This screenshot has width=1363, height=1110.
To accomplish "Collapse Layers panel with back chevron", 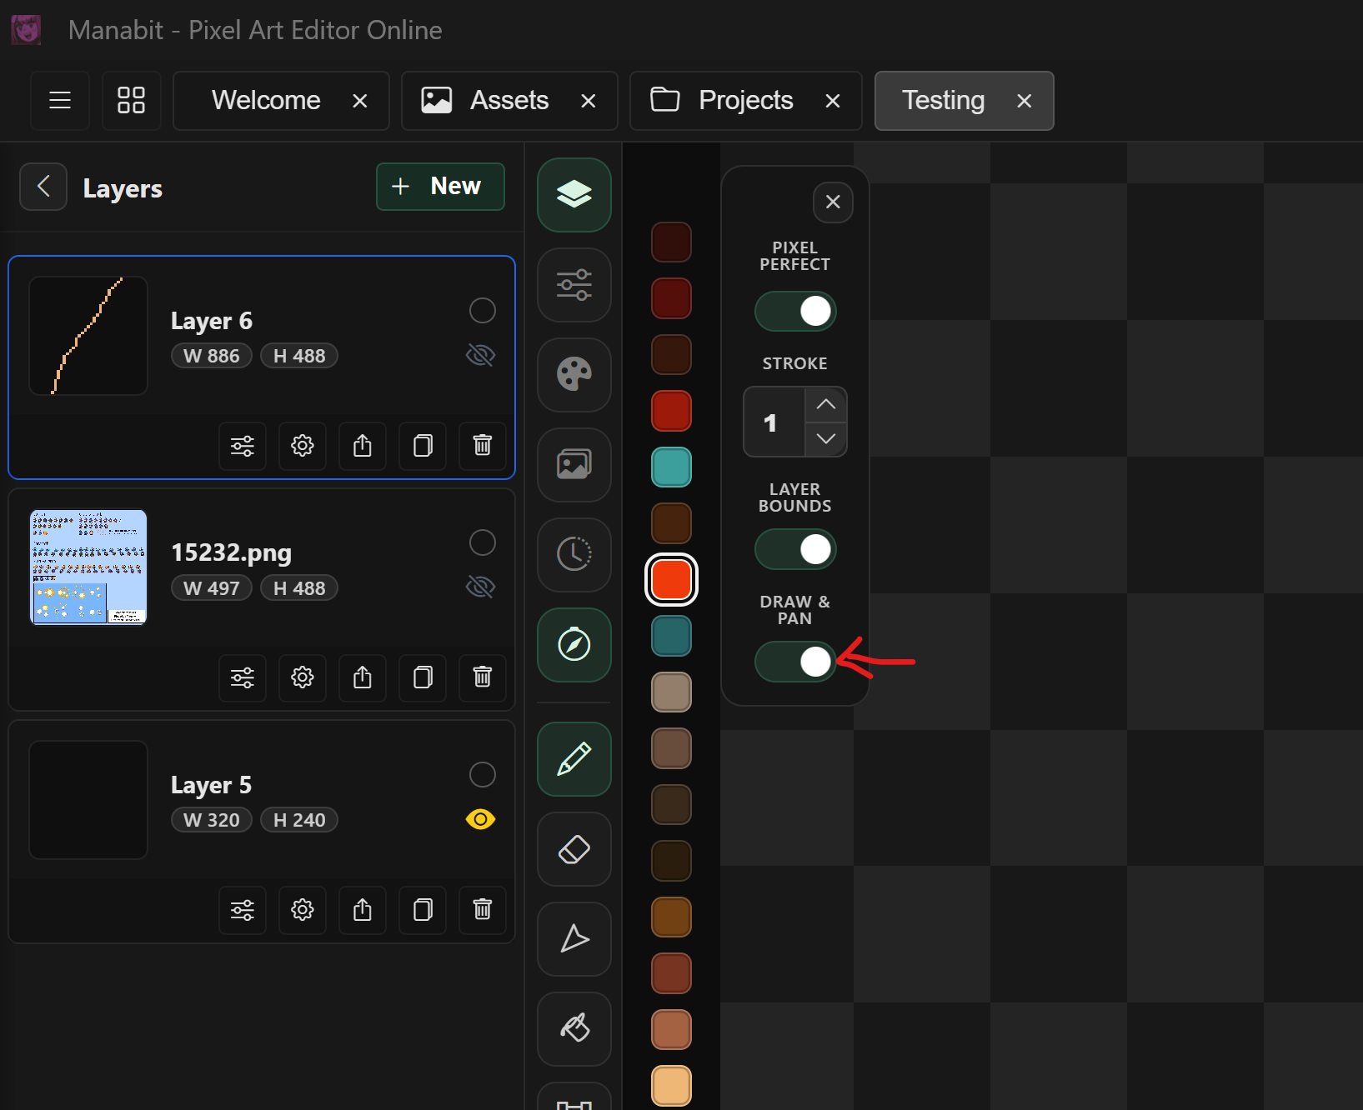I will point(43,187).
